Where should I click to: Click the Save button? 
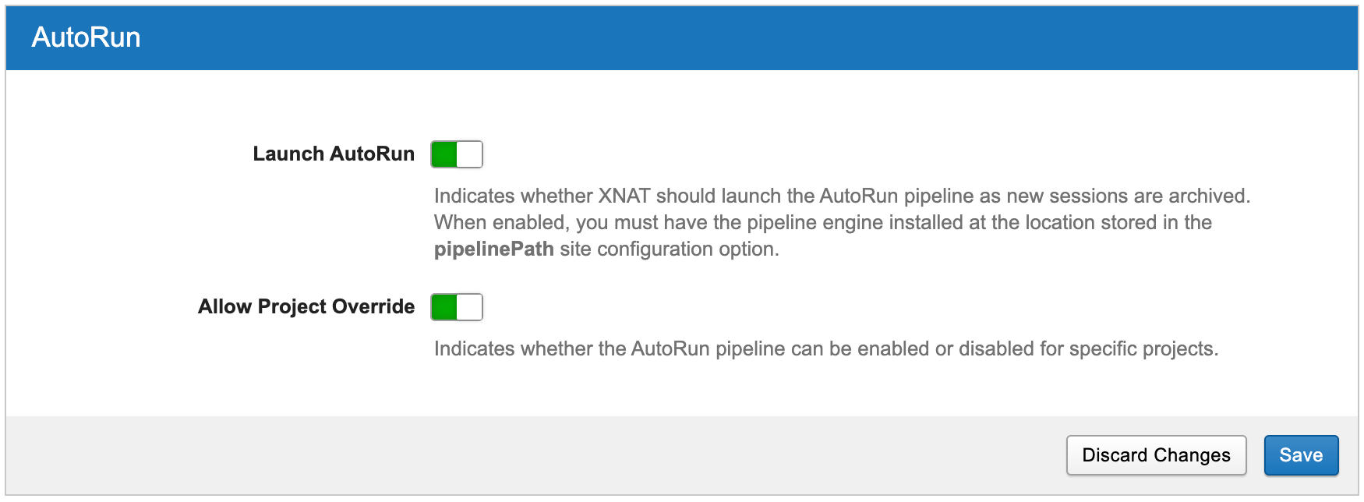pos(1300,455)
